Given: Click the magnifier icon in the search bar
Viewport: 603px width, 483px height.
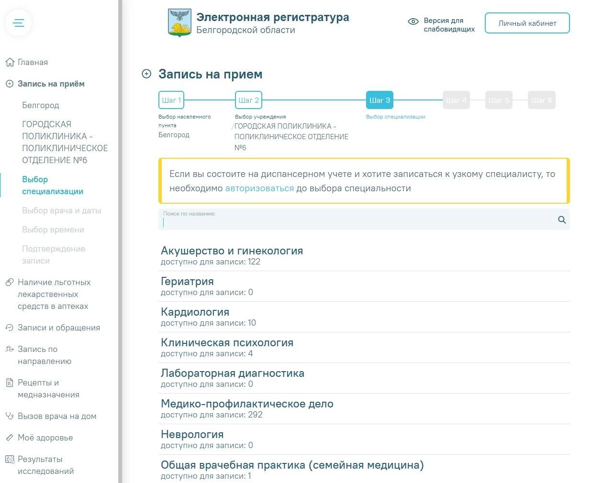Looking at the screenshot, I should click(x=561, y=220).
